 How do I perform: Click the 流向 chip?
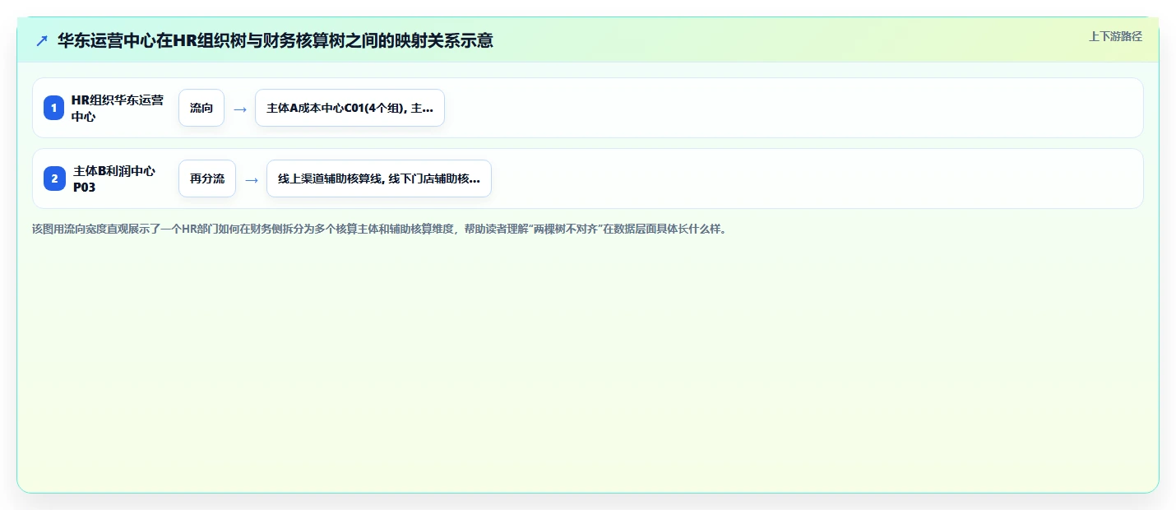coord(201,108)
